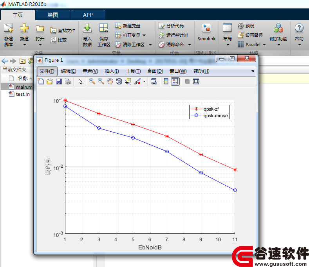
Task: Switch to the APP tab
Action: click(88, 15)
